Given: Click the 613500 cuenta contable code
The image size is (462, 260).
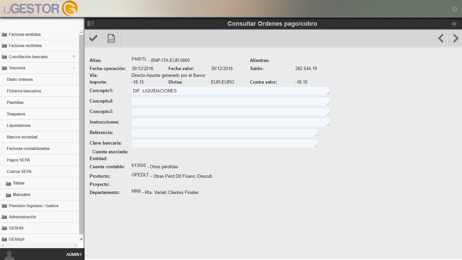Looking at the screenshot, I should tap(139, 166).
